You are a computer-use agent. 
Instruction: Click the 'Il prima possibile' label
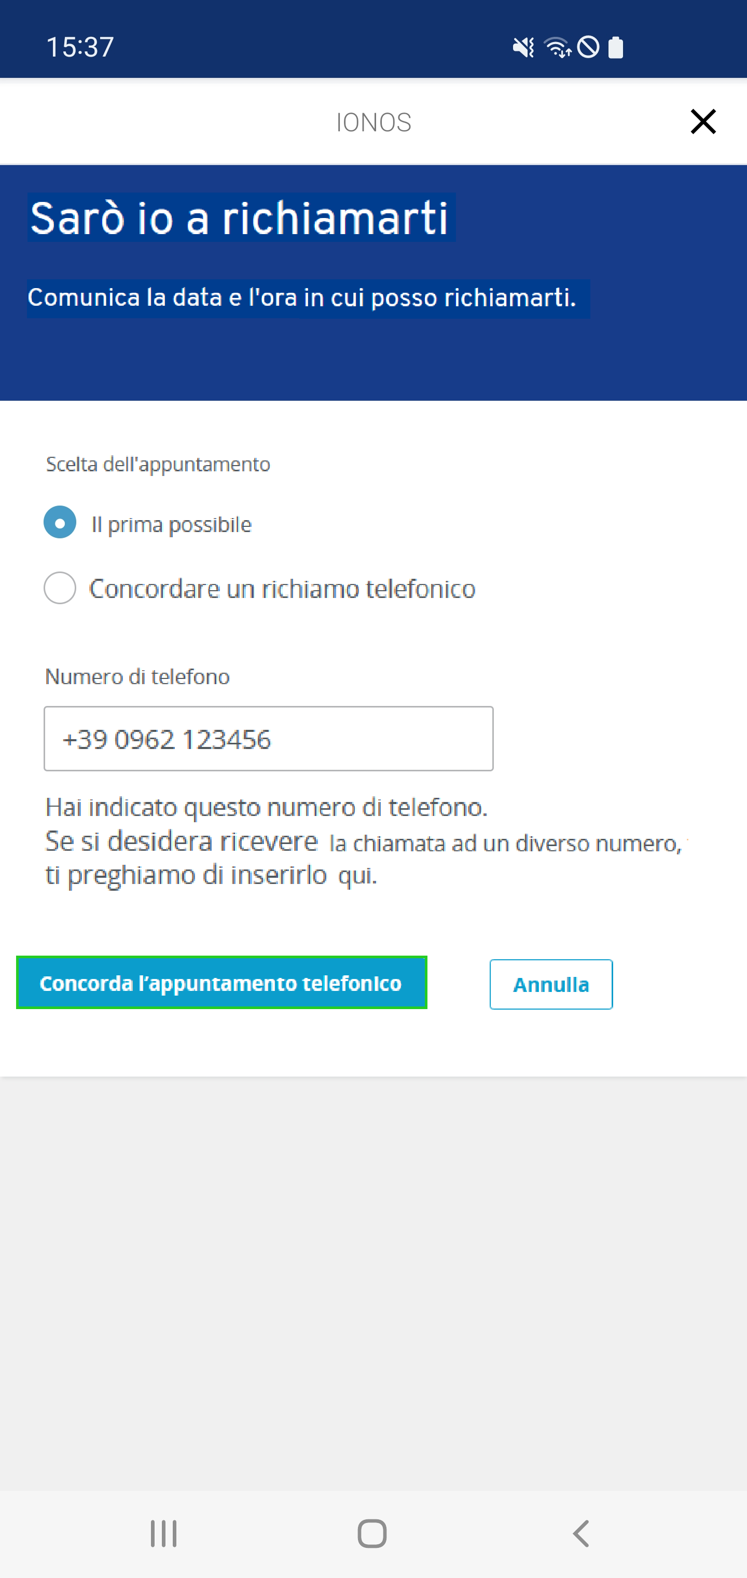click(171, 524)
